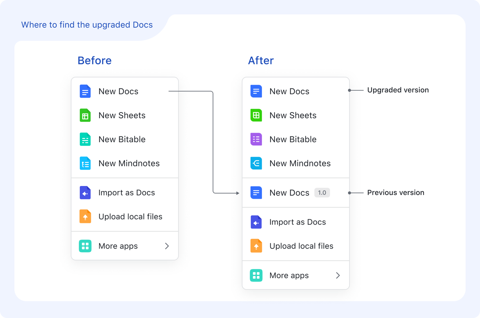Click the Mindnotes icon in Before menu
480x318 pixels.
pyautogui.click(x=85, y=163)
